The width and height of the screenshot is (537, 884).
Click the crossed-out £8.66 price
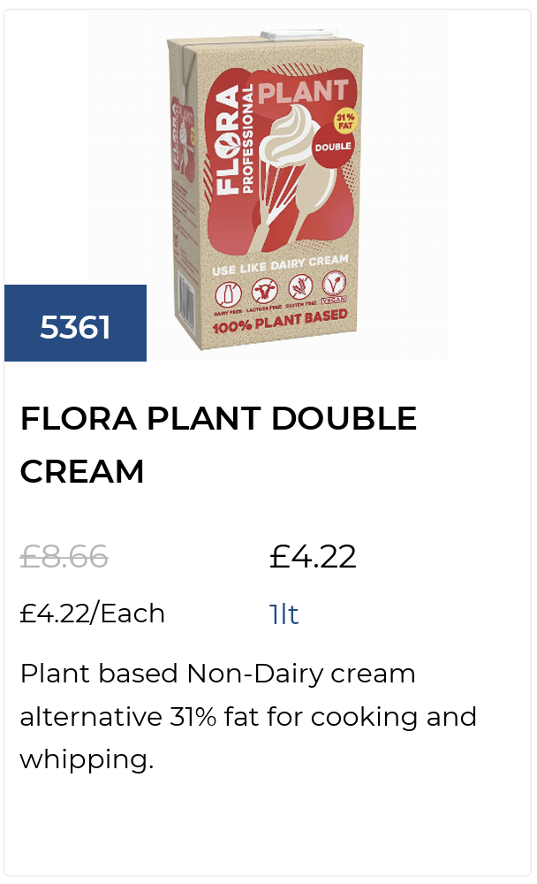[64, 557]
